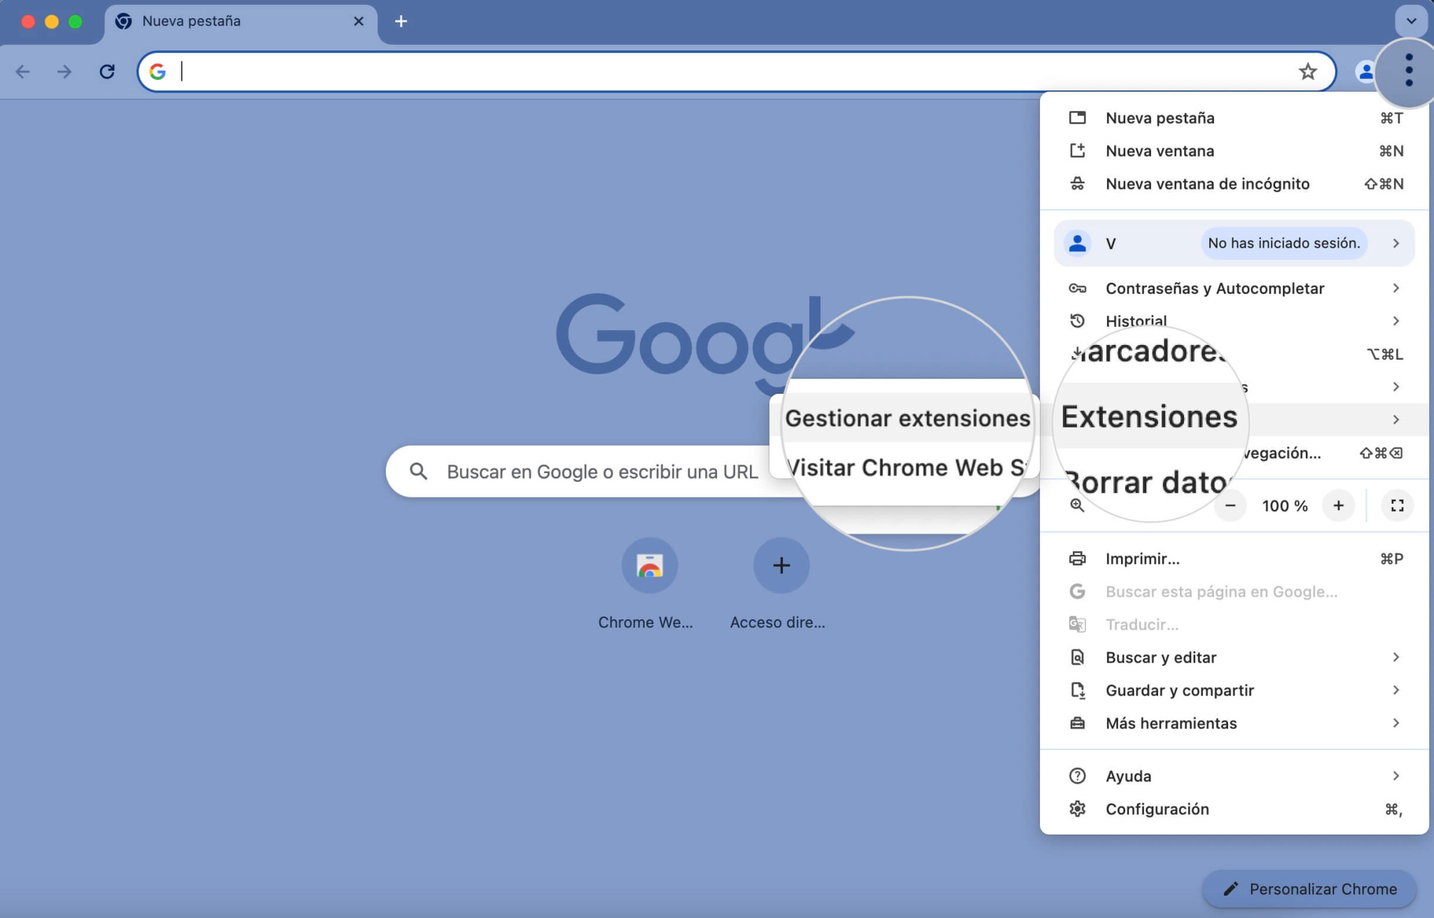
Task: Click the printer icon
Action: click(x=1078, y=558)
